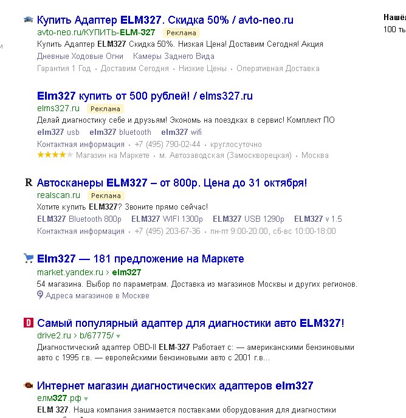Click 'Адреса магазинов в Москве' link
406x418 pixels.
(x=97, y=295)
